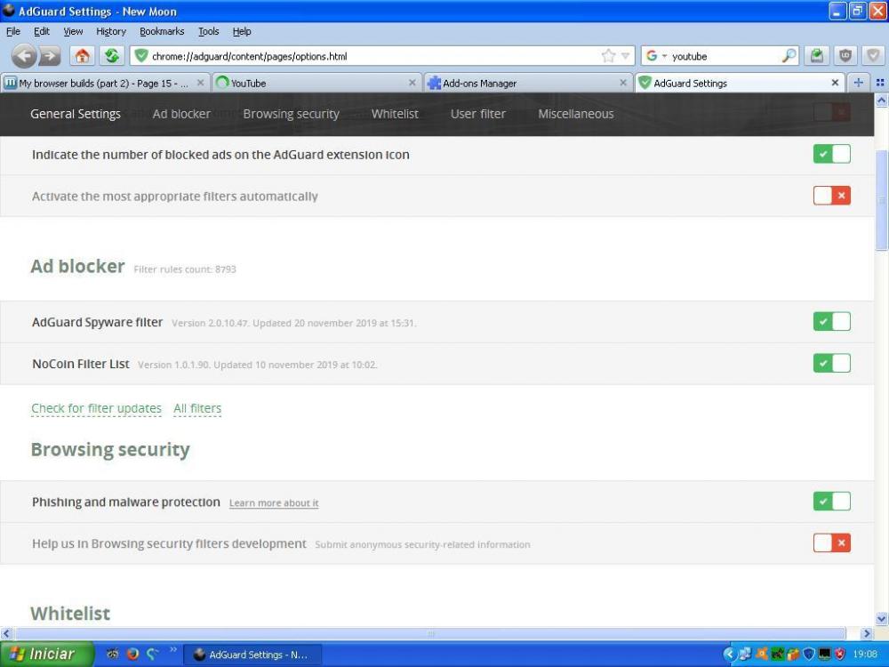889x667 pixels.
Task: Open a new tab with plus button
Action: (x=859, y=83)
